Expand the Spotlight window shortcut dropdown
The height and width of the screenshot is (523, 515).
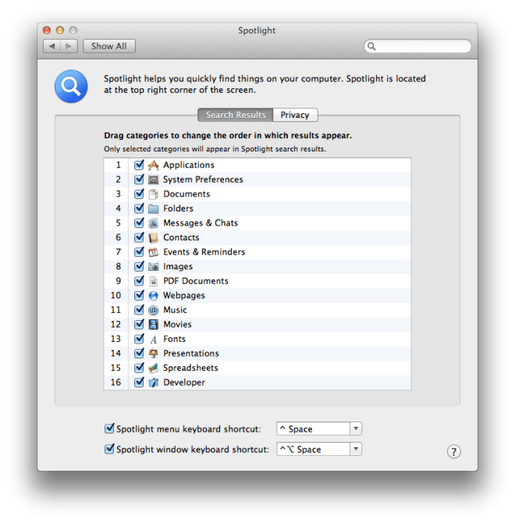(x=356, y=450)
